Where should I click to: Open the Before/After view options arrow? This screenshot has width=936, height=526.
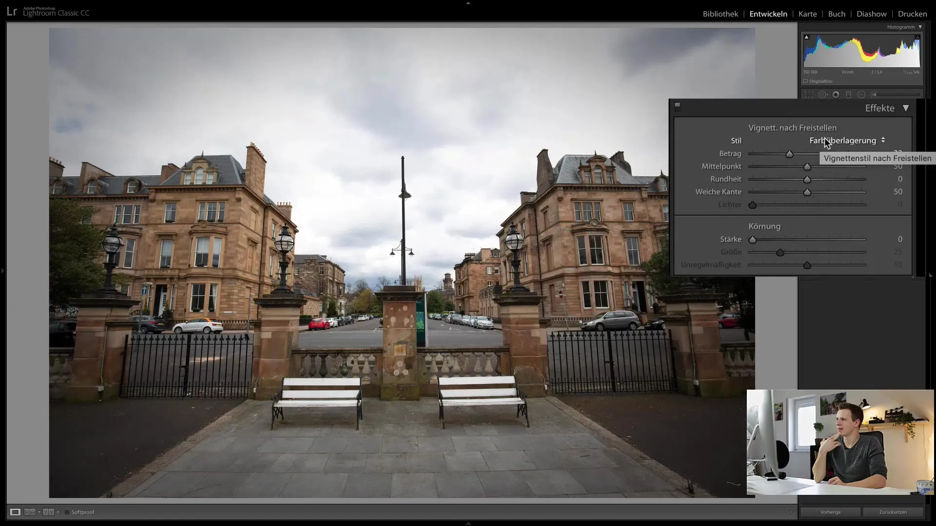[x=58, y=512]
